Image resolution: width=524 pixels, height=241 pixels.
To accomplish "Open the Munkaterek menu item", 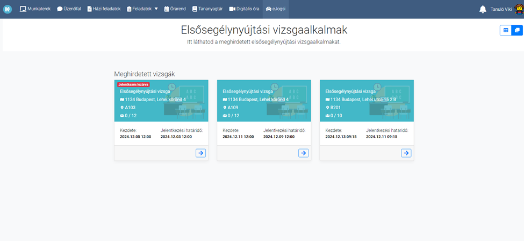I will [x=35, y=9].
